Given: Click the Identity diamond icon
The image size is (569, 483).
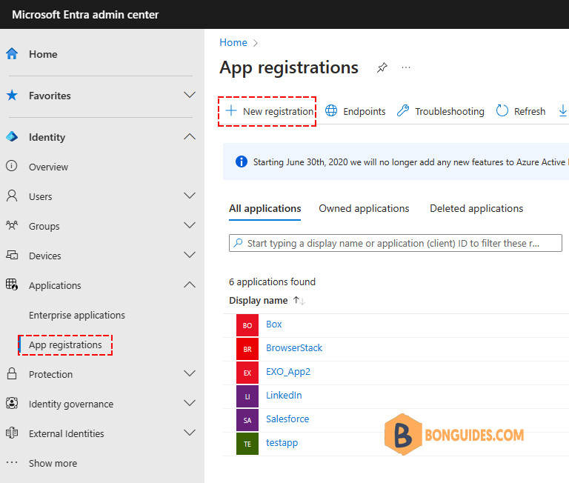Looking at the screenshot, I should [12, 137].
